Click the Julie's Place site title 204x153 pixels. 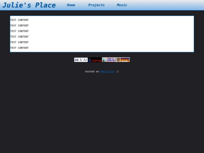click(x=29, y=5)
